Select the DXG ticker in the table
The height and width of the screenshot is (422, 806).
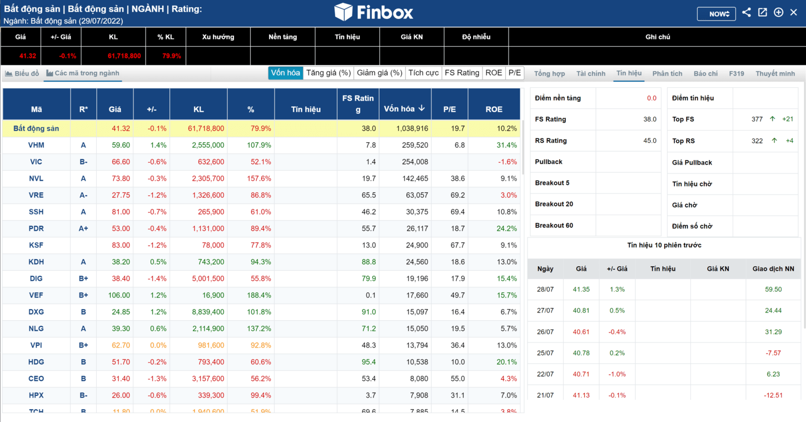[x=36, y=312]
